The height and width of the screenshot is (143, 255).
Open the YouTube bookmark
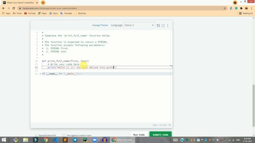click(x=30, y=13)
